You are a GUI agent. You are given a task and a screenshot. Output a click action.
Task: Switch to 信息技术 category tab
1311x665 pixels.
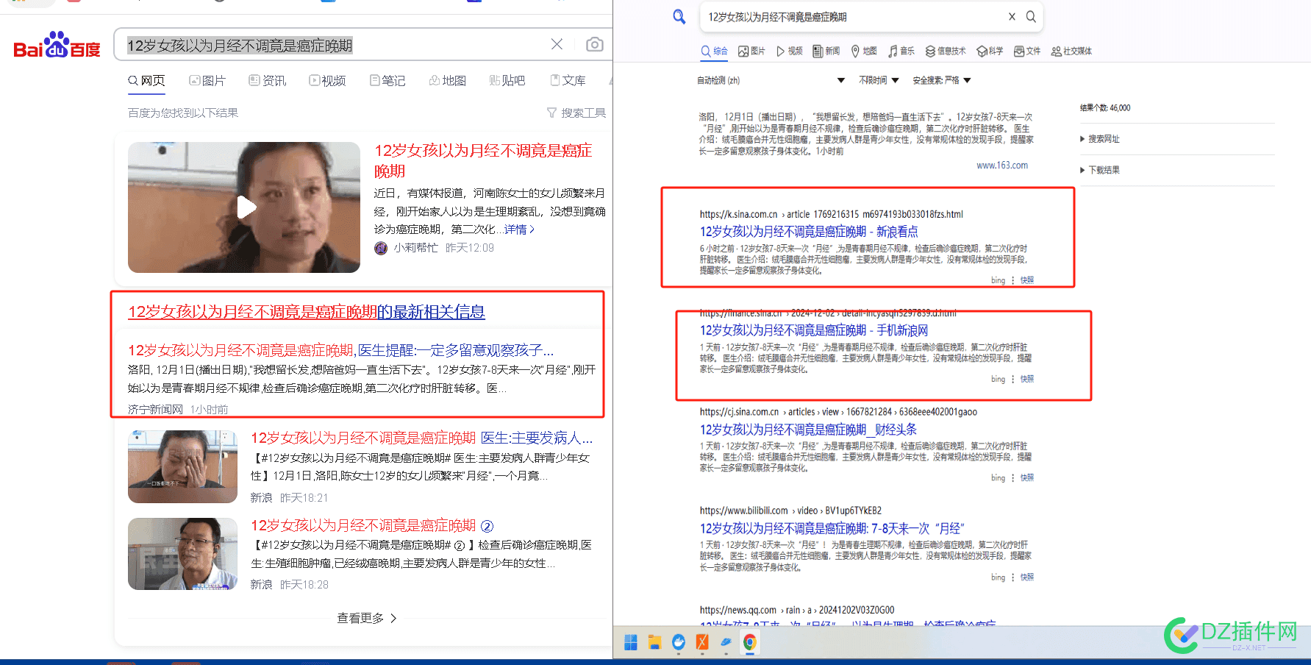(946, 51)
